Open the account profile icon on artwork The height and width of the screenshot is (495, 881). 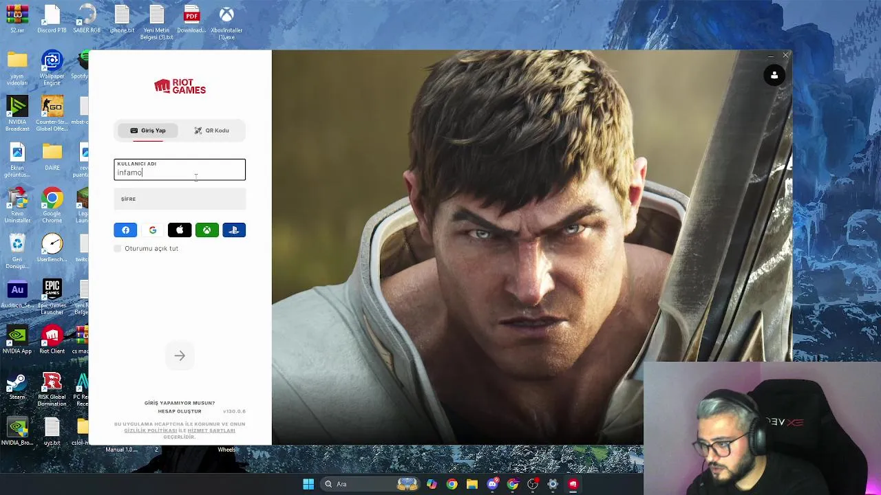point(774,76)
